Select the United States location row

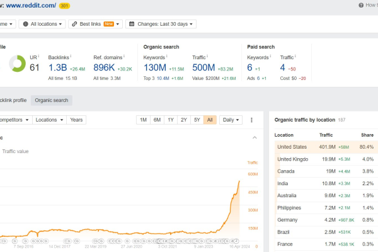coord(326,147)
